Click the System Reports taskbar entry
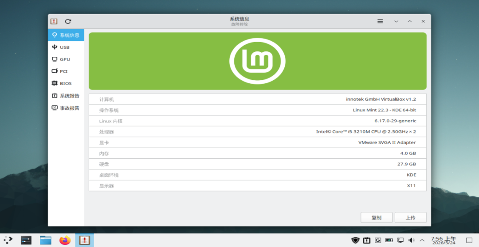This screenshot has height=247, width=479. [x=85, y=240]
